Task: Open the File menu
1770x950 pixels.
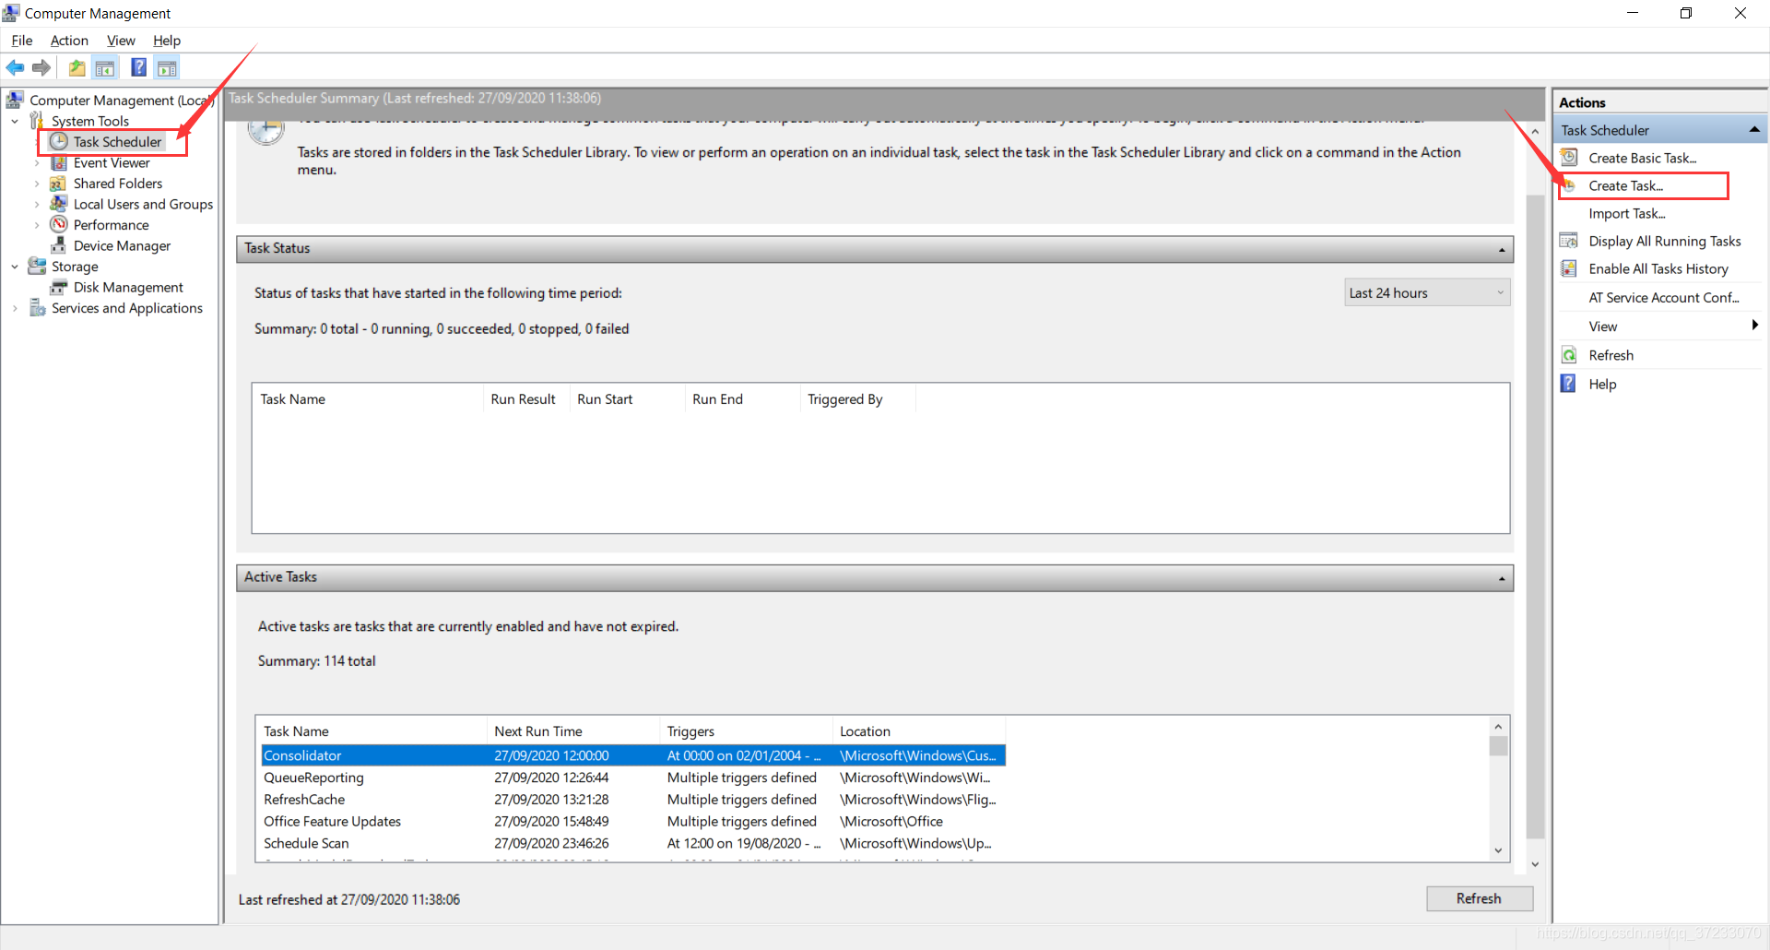Action: click(x=22, y=41)
